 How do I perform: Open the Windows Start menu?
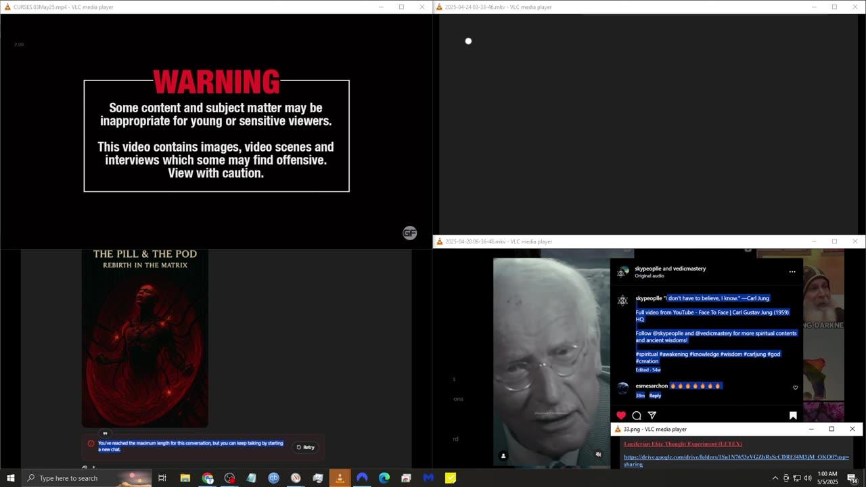[11, 478]
